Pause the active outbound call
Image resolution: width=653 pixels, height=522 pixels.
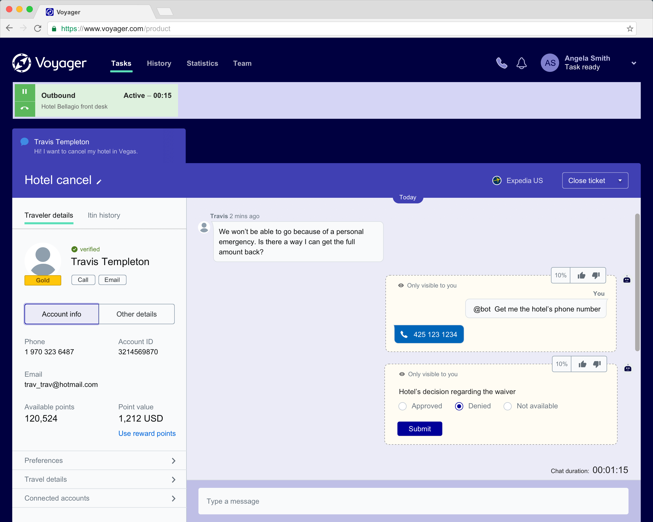(x=24, y=92)
